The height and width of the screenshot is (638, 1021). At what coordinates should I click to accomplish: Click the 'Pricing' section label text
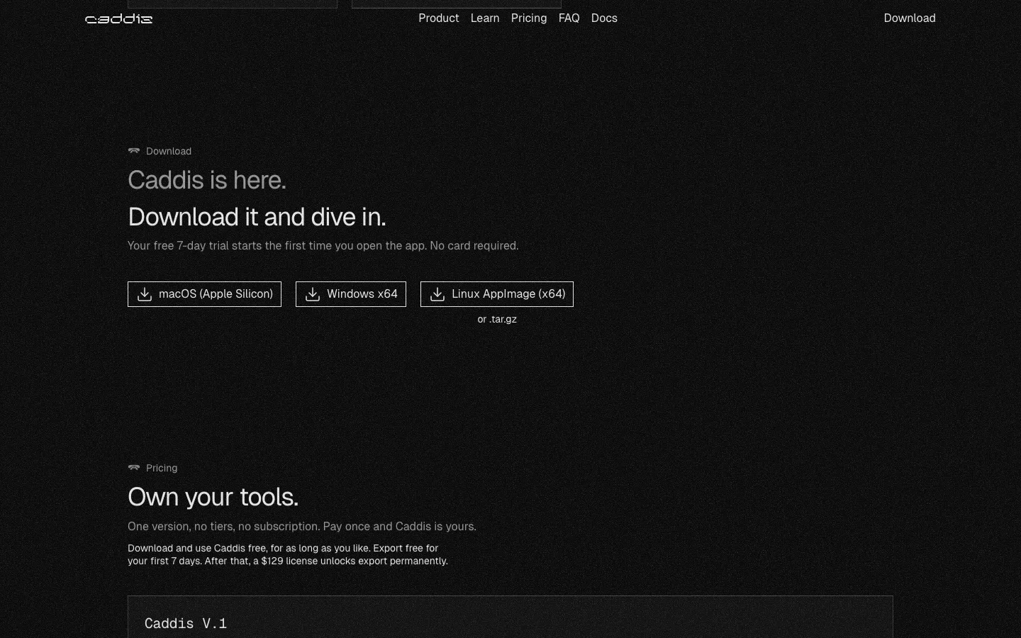pyautogui.click(x=162, y=468)
